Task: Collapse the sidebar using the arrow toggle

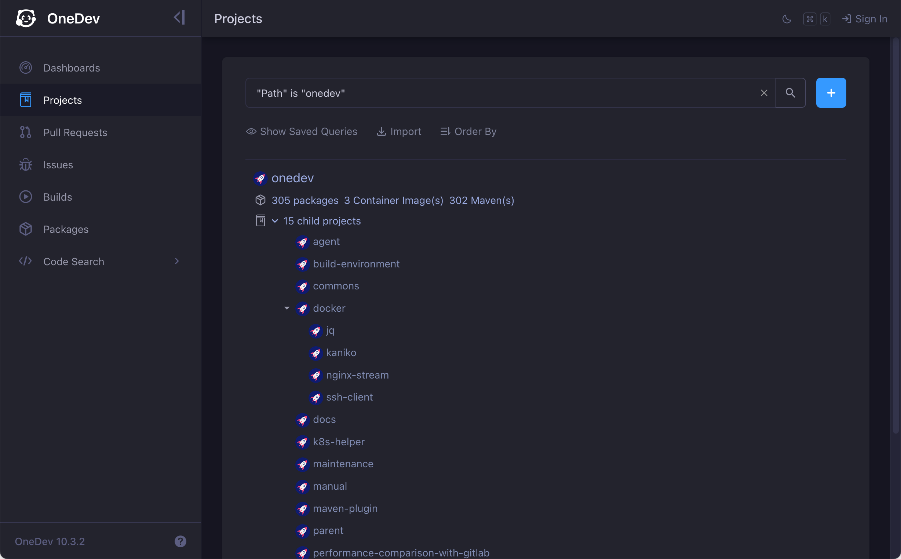Action: tap(179, 17)
